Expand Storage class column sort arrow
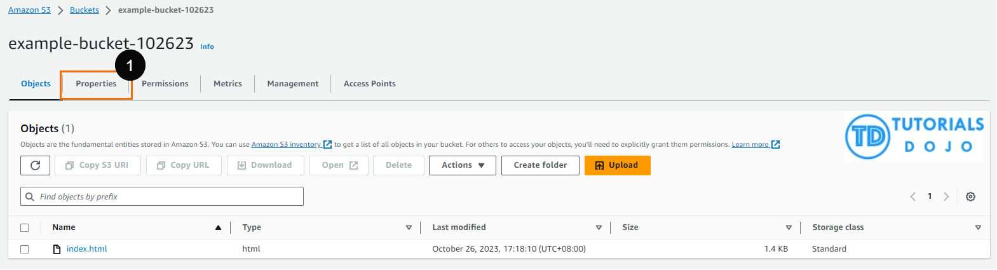This screenshot has width=997, height=270. point(978,227)
